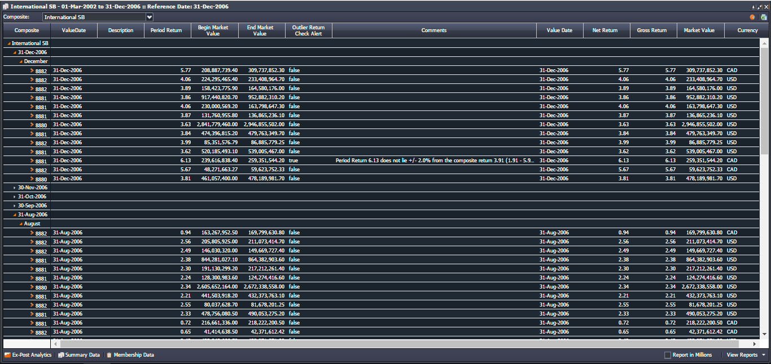This screenshot has height=364, width=771.
Task: Click the Summary Data icon
Action: (61, 355)
